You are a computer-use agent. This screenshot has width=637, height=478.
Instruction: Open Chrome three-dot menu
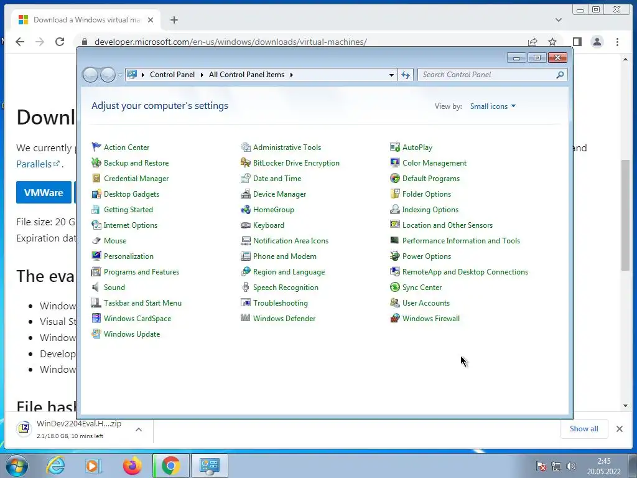pos(617,42)
